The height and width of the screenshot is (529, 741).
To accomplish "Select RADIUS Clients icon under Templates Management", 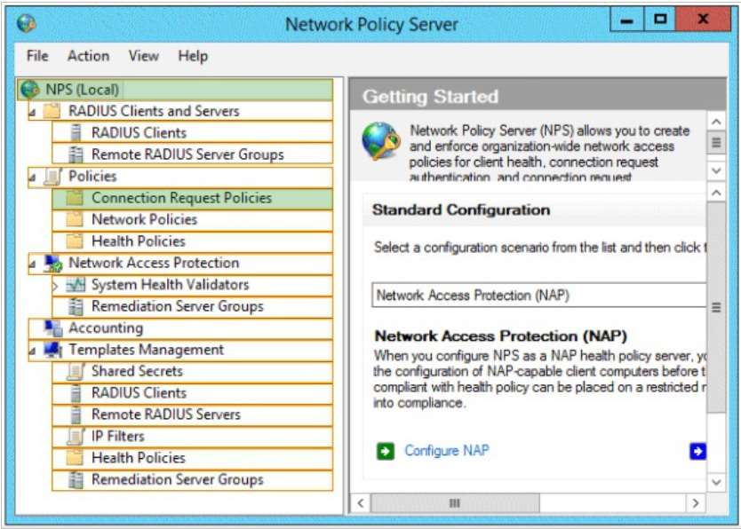I will 76,393.
